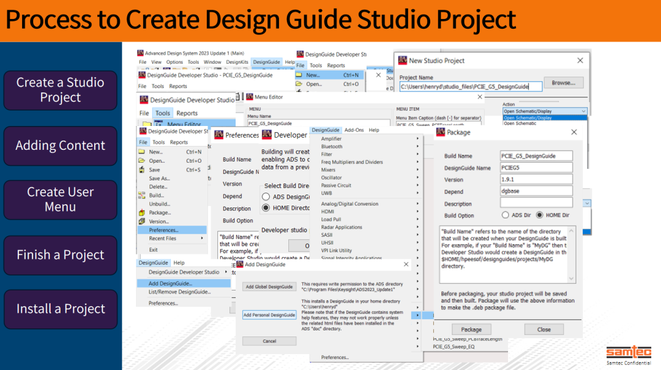Choose ADS DesignGuide build directory option

coord(266,197)
